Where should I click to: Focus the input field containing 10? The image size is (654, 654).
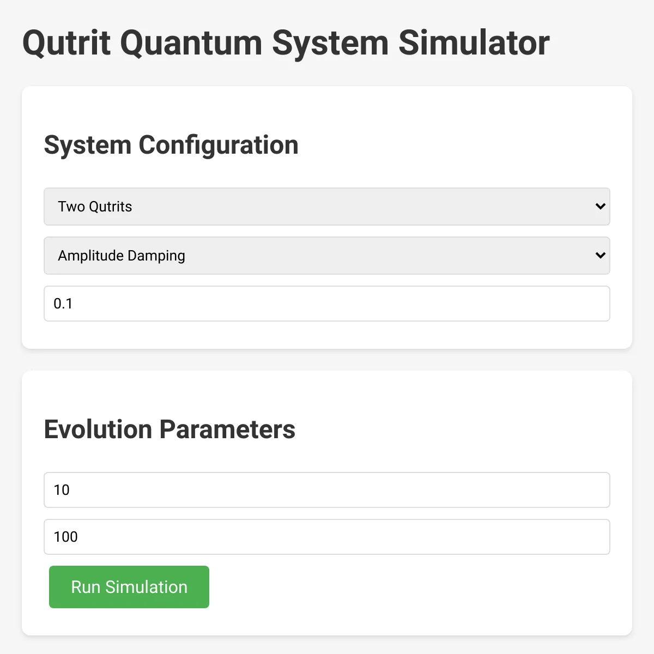[327, 490]
